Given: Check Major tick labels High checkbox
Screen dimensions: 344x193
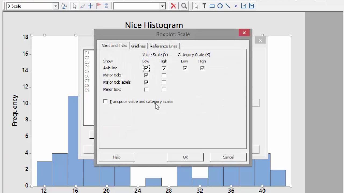Looking at the screenshot, I should (164, 83).
